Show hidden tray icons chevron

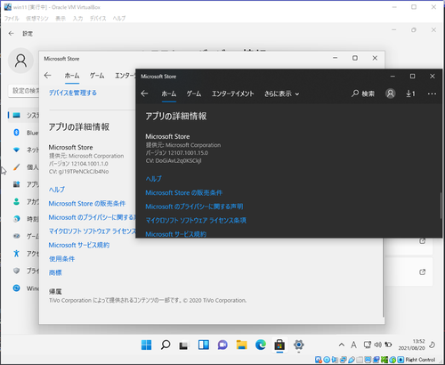pos(342,345)
